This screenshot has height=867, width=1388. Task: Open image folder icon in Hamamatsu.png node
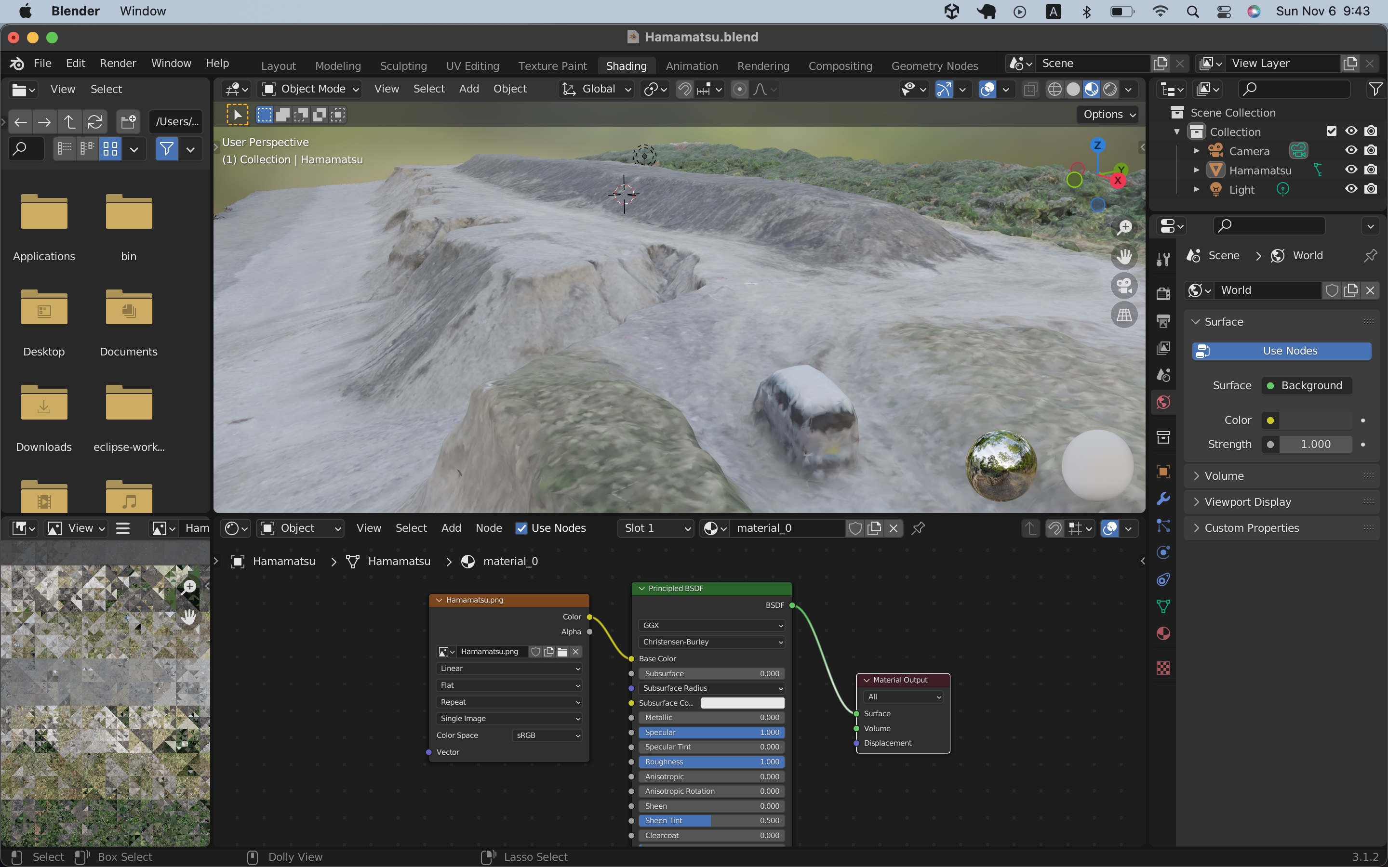(562, 651)
